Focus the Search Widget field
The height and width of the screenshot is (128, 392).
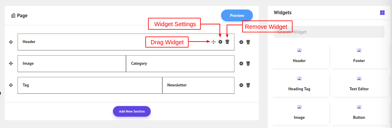tap(329, 32)
